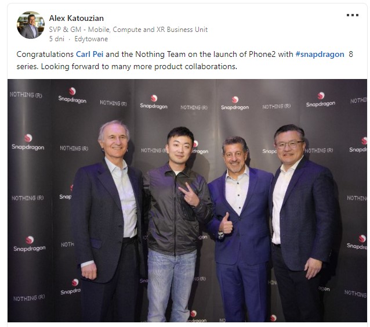The width and height of the screenshot is (370, 327).
Task: Click the word "Congratulations" in the post
Action: point(45,55)
